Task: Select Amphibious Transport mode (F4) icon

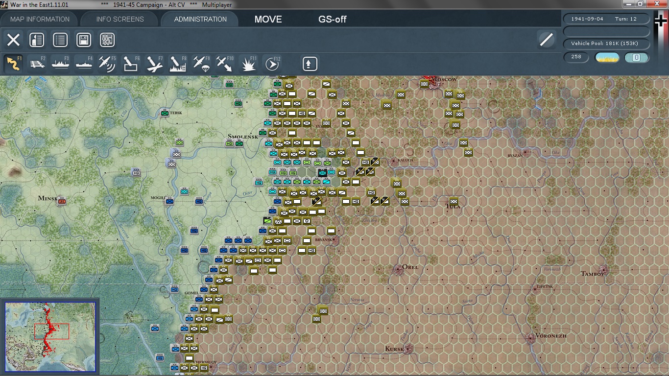Action: point(84,64)
